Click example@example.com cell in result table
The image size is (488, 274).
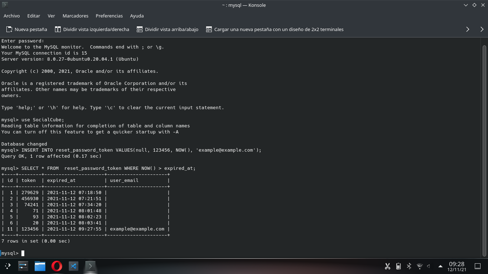coord(137,229)
